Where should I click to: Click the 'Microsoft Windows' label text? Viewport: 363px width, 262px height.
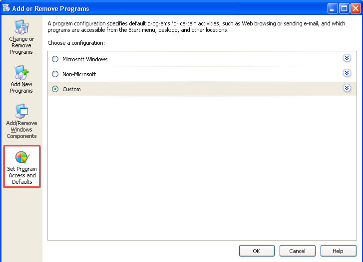85,59
